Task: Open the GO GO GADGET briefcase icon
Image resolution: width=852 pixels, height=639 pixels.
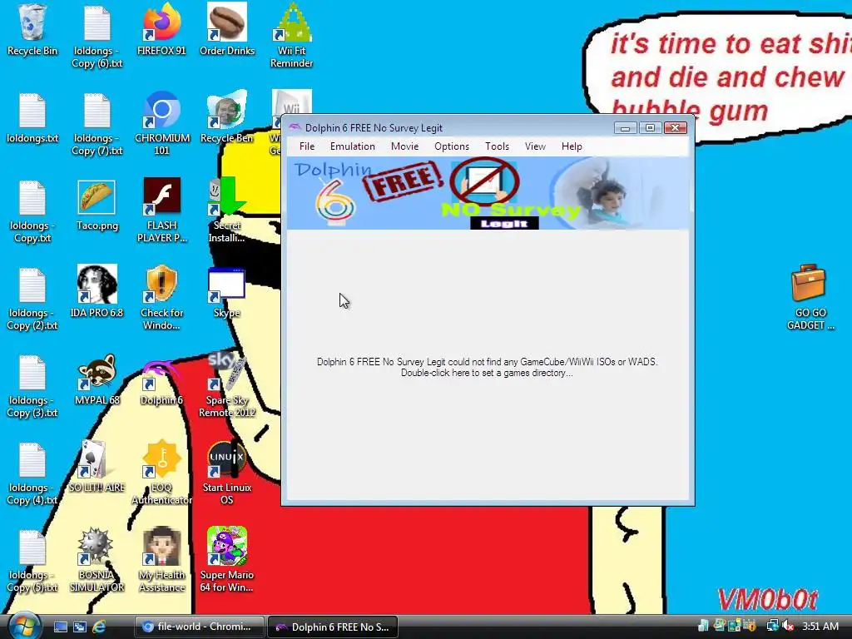Action: tap(810, 298)
